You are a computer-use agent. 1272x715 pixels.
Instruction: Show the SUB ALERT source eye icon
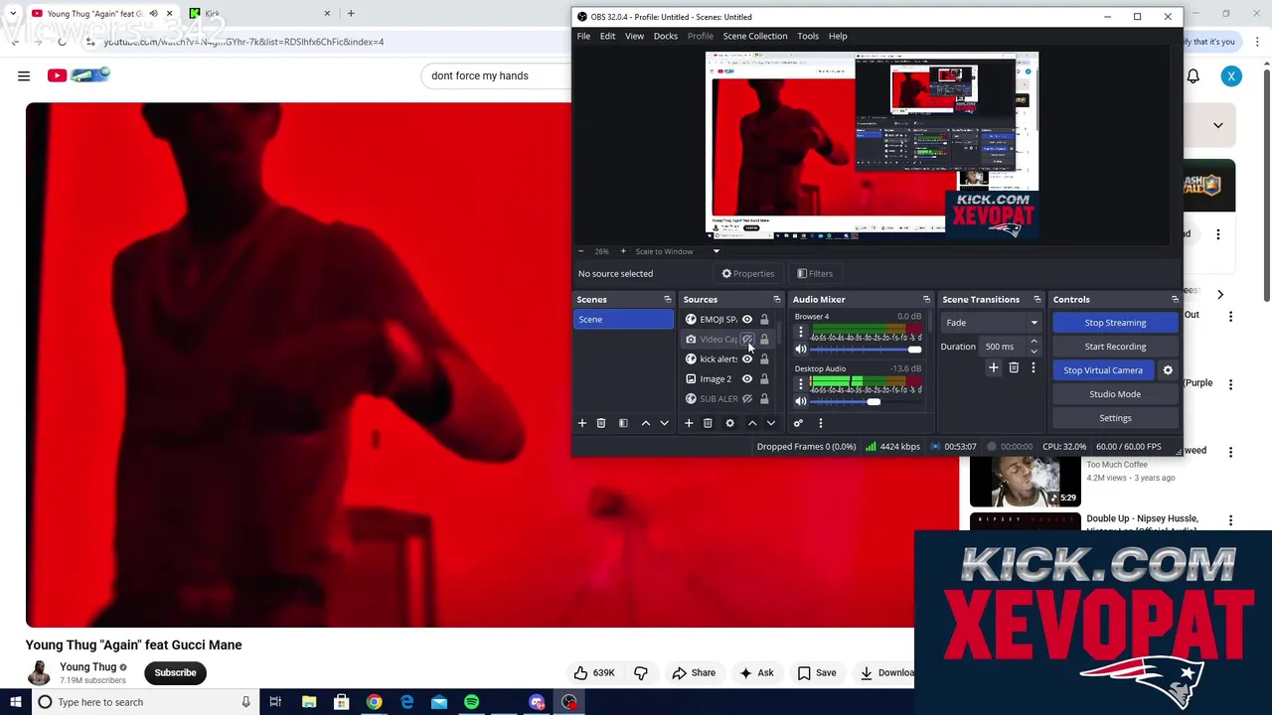[747, 398]
